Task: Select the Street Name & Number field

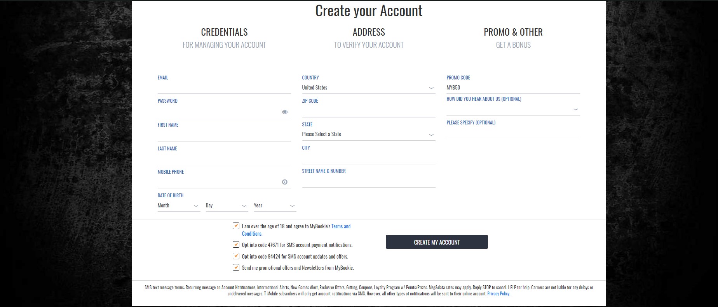Action: click(368, 181)
